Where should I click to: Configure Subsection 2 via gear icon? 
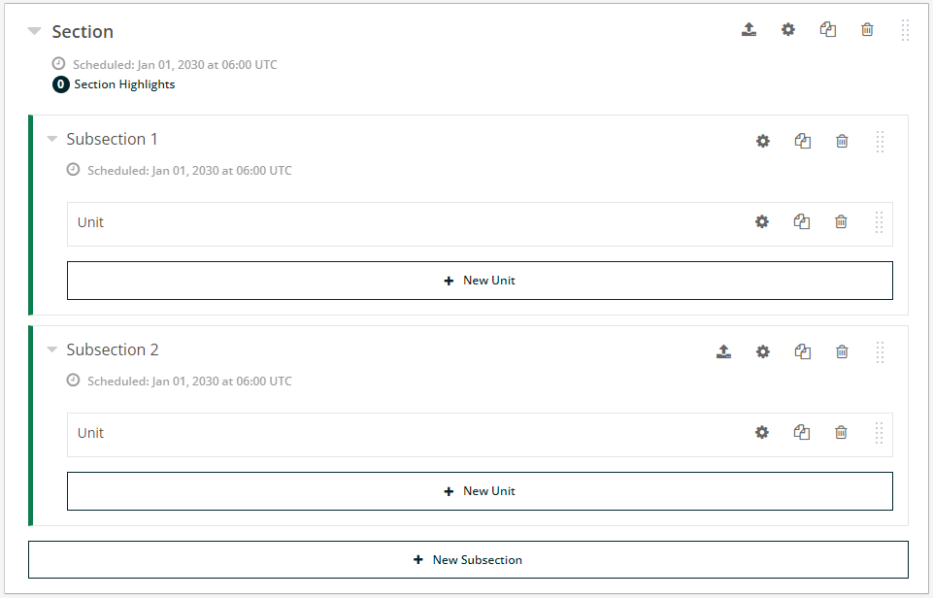coord(763,351)
